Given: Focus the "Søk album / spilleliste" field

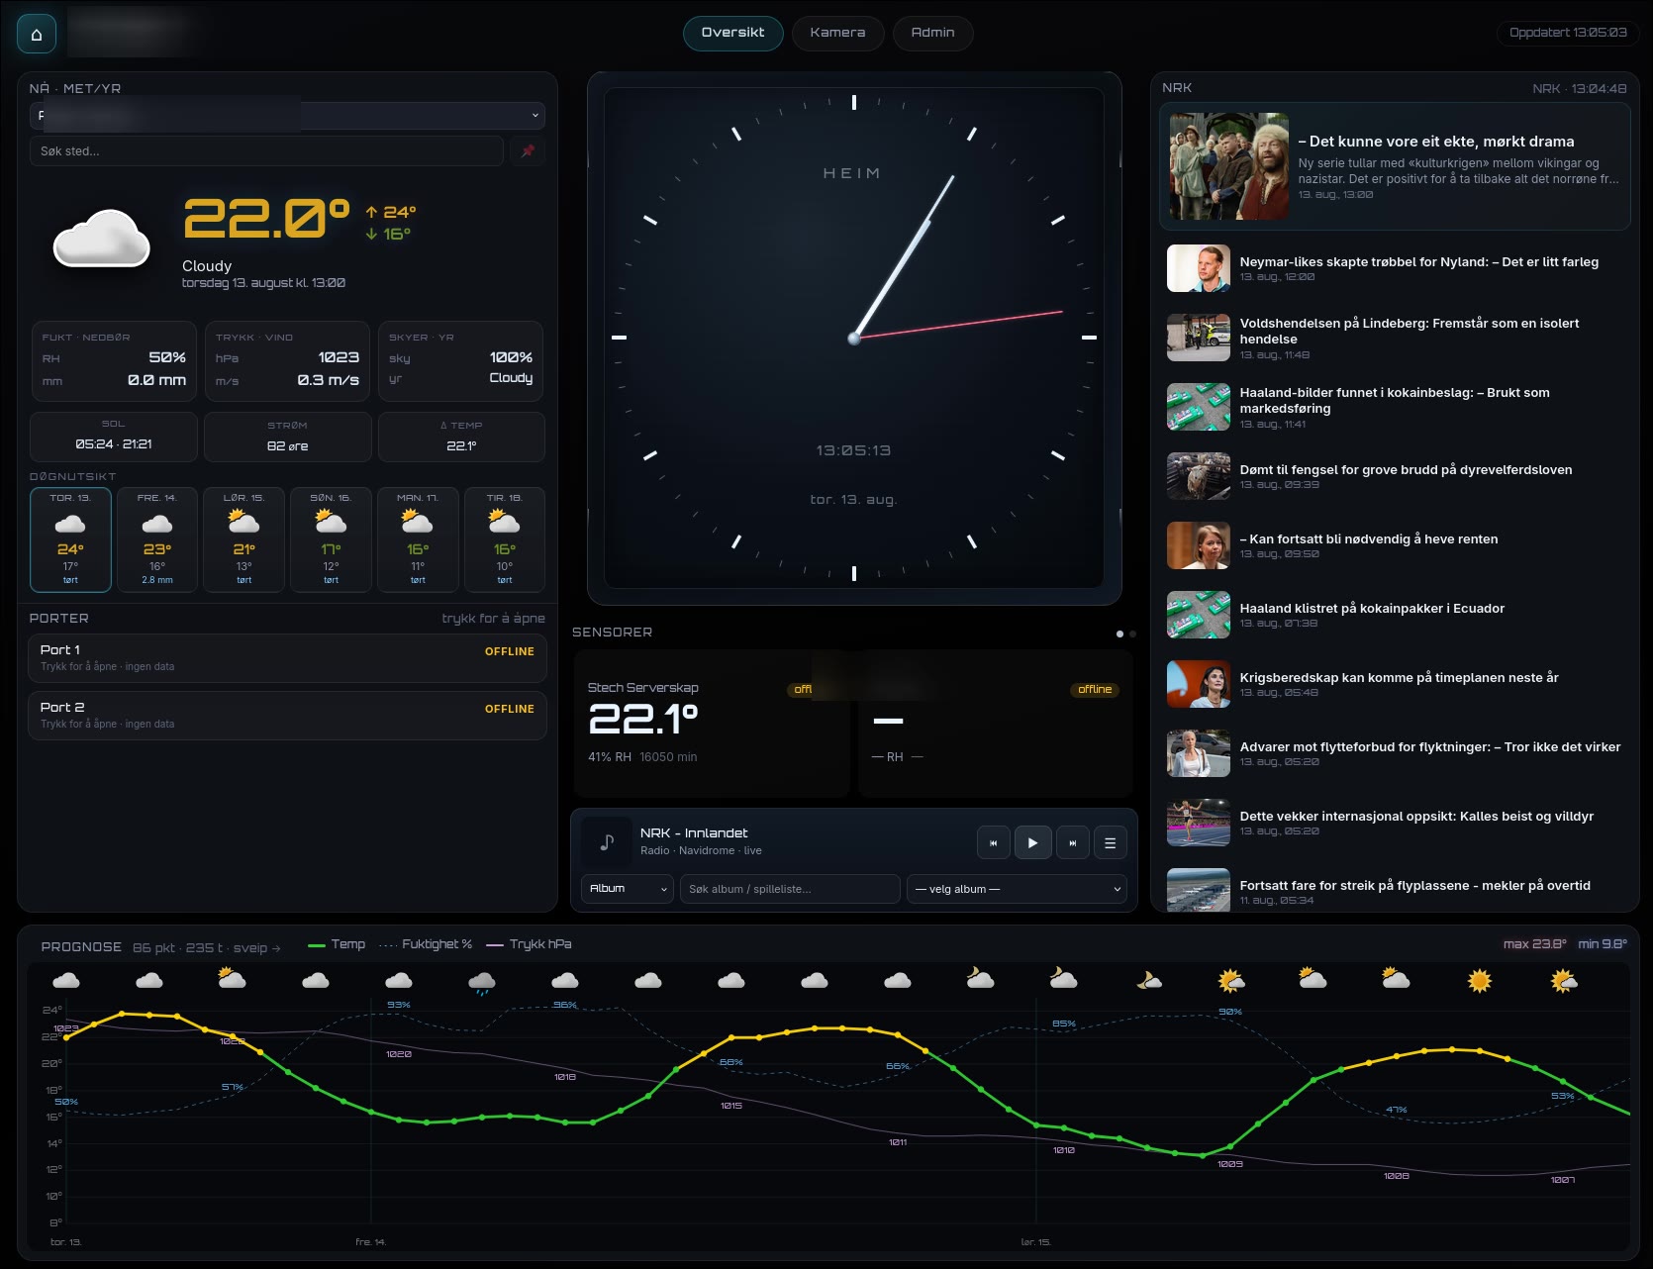Looking at the screenshot, I should pos(790,889).
